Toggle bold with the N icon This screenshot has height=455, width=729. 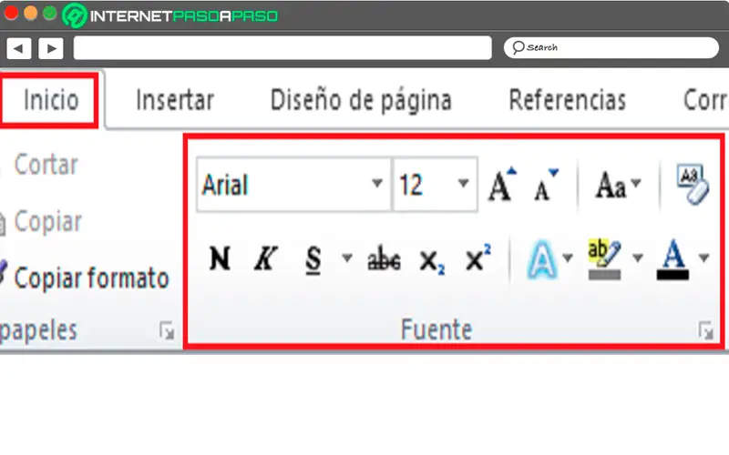click(x=220, y=258)
